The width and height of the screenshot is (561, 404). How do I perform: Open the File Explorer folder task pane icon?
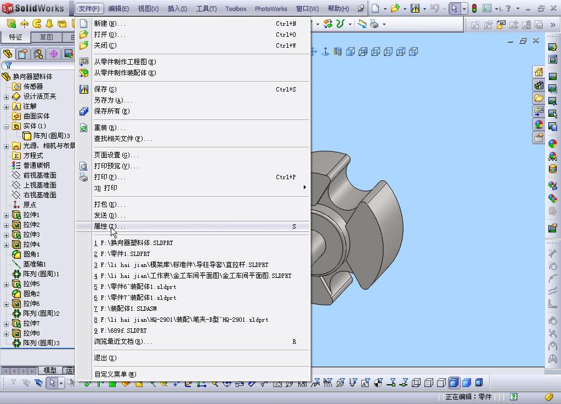click(x=539, y=98)
